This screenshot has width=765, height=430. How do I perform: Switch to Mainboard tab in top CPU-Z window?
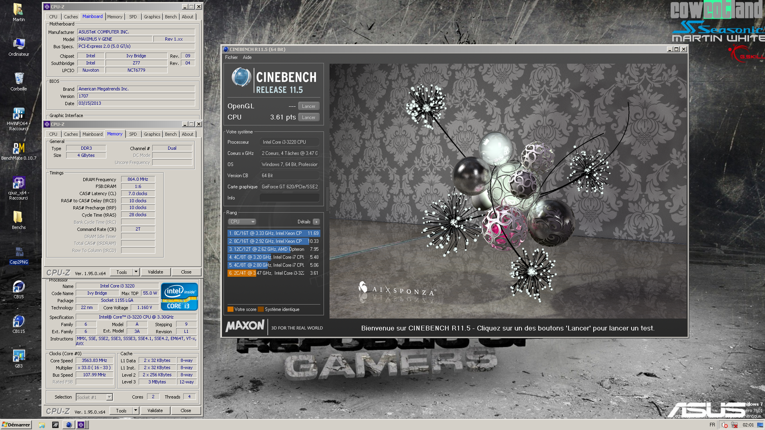tap(92, 16)
